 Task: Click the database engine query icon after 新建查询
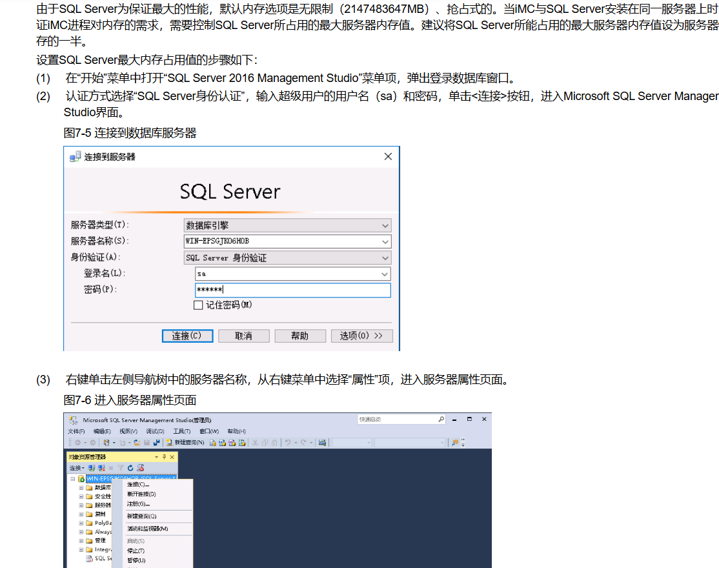pyautogui.click(x=212, y=442)
